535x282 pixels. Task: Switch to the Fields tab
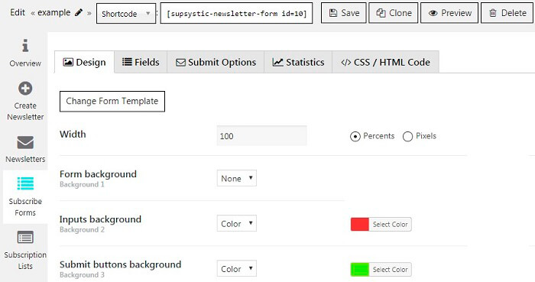(141, 62)
